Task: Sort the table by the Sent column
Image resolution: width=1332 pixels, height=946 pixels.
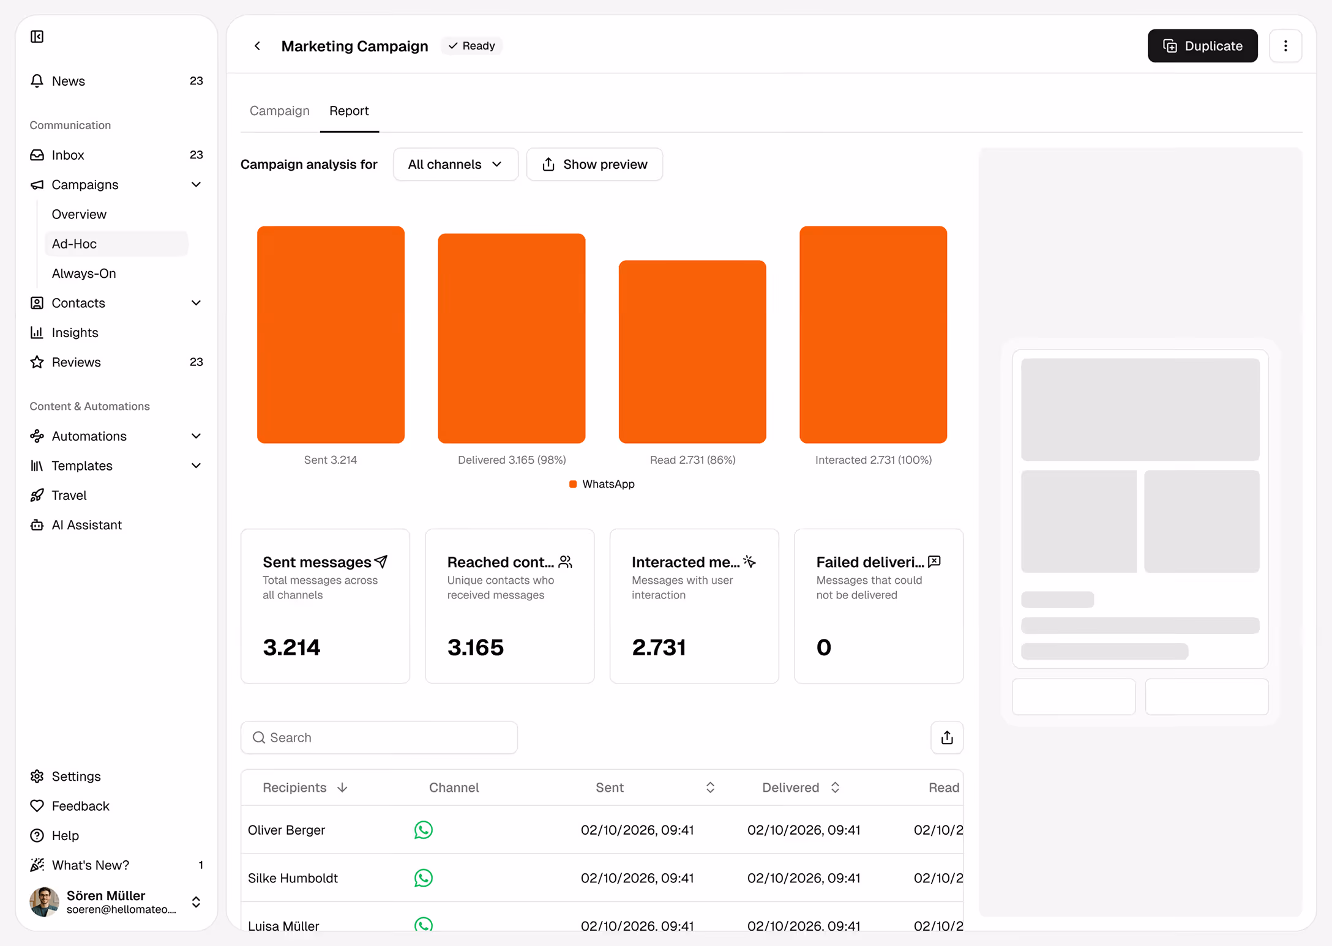Action: pyautogui.click(x=710, y=788)
